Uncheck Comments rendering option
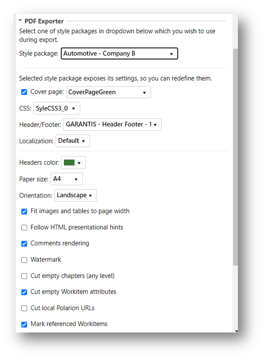Screen dimensions: 265x360 [x=24, y=244]
